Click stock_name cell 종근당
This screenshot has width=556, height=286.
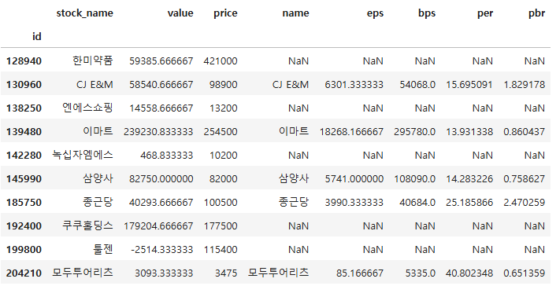98,202
